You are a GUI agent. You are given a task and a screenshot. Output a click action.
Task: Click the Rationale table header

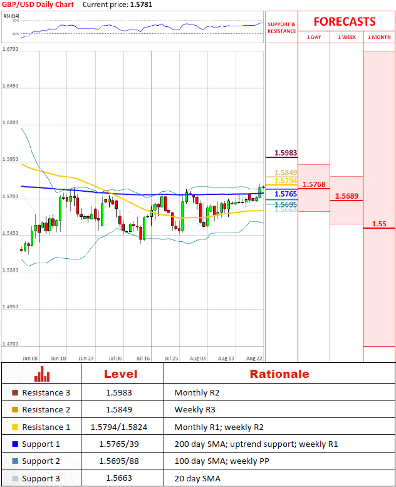tap(279, 374)
